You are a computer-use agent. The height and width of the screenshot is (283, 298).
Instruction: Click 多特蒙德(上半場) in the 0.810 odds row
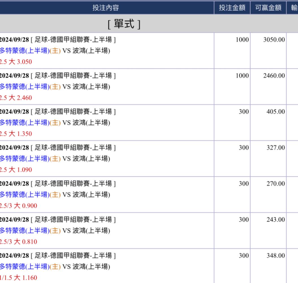tap(25, 231)
